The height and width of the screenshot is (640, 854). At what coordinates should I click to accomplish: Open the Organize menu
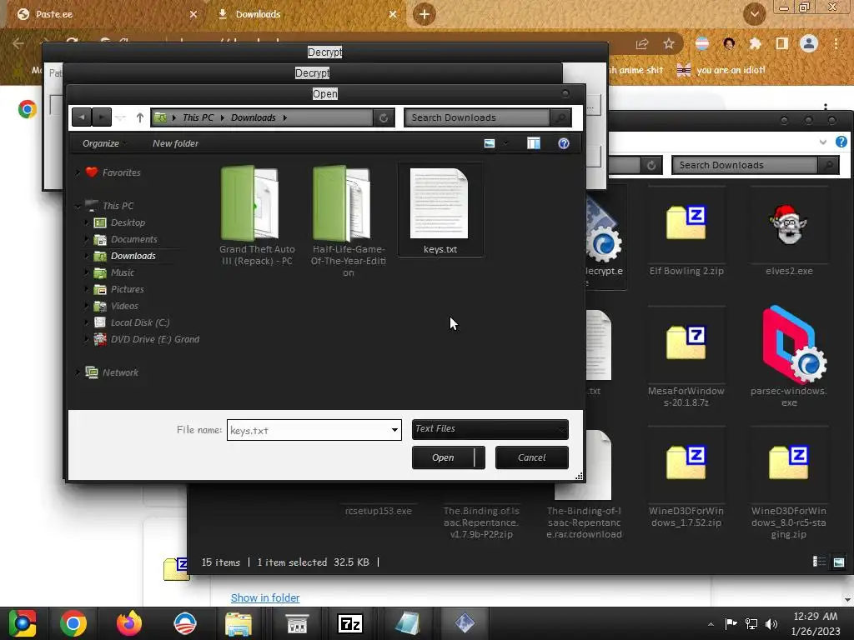(103, 143)
